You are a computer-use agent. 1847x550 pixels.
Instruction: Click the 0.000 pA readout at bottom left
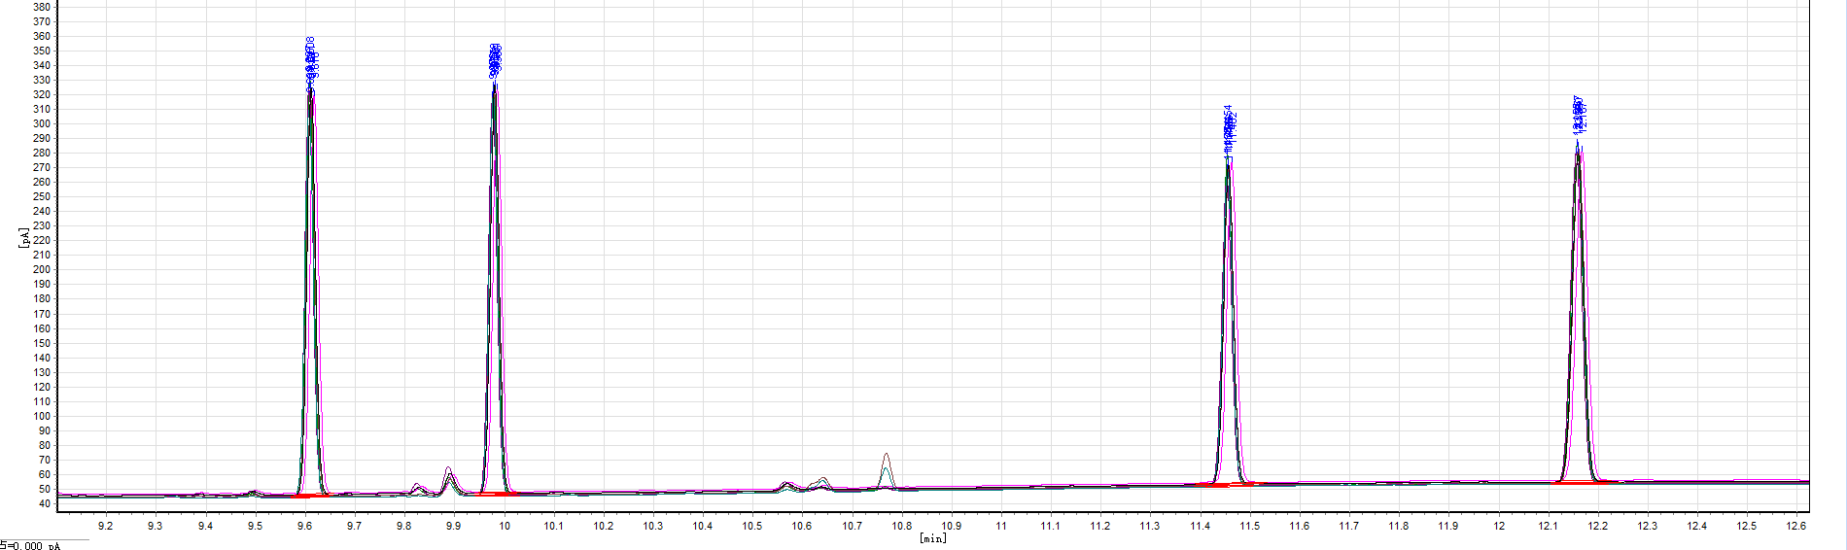click(37, 545)
